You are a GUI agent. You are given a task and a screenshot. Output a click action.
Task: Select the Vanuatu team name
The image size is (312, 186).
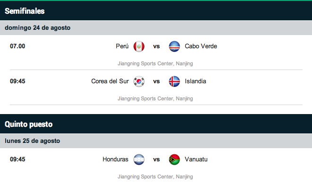196,159
